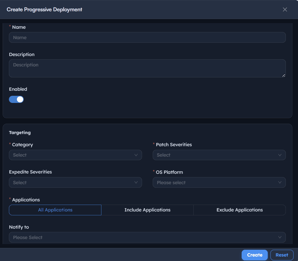Image resolution: width=298 pixels, height=261 pixels.
Task: Select the Include Applications option
Action: click(147, 210)
